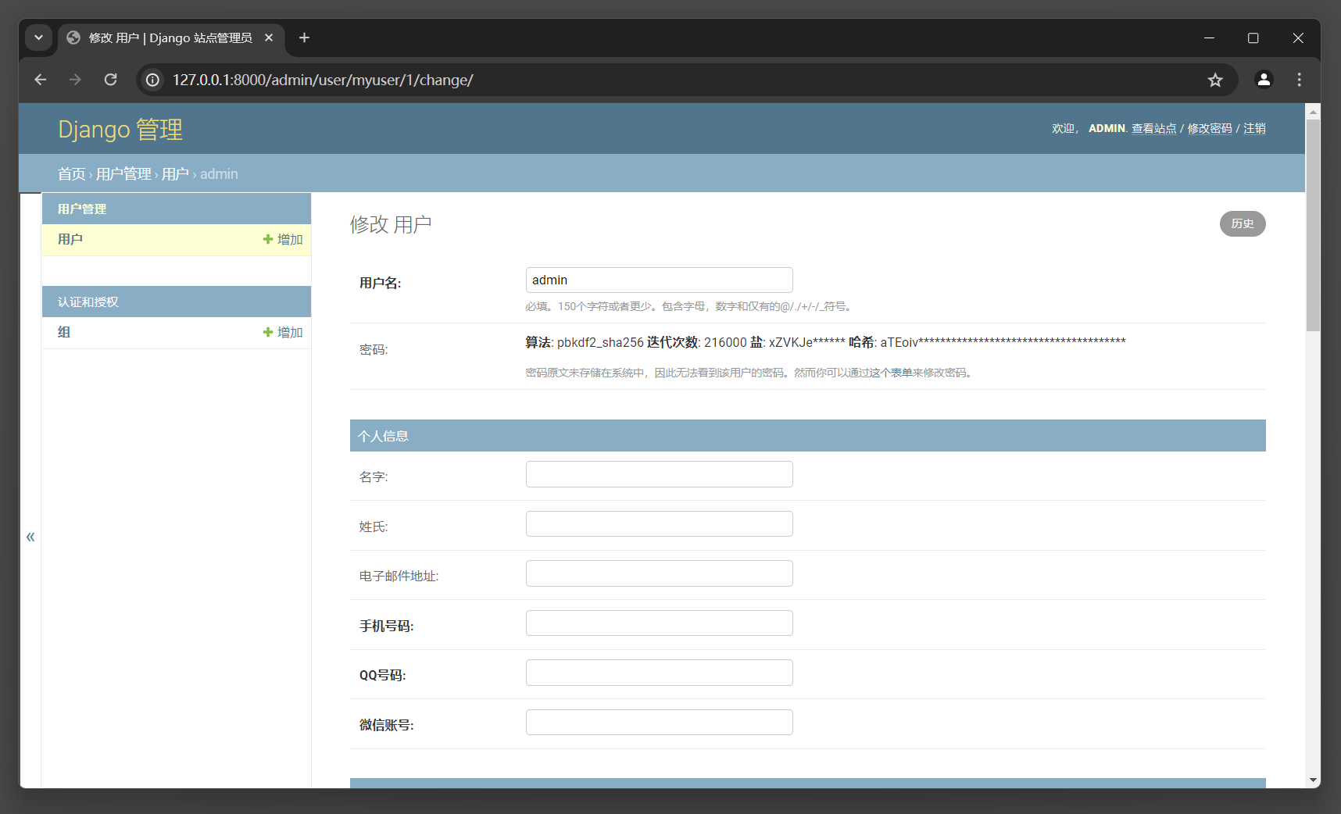
Task: Minimize the browser window
Action: tap(1209, 37)
